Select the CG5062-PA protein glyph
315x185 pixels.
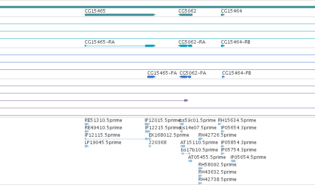(x=185, y=77)
